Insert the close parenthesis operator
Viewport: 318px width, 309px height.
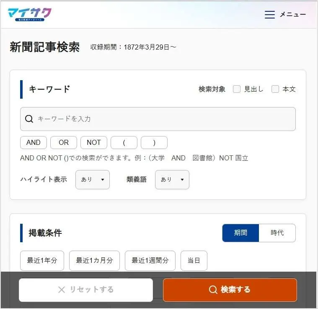tap(154, 142)
